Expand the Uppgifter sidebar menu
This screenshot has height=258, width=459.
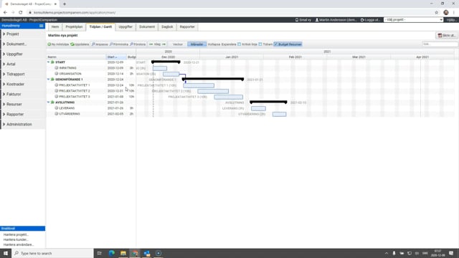[23, 54]
